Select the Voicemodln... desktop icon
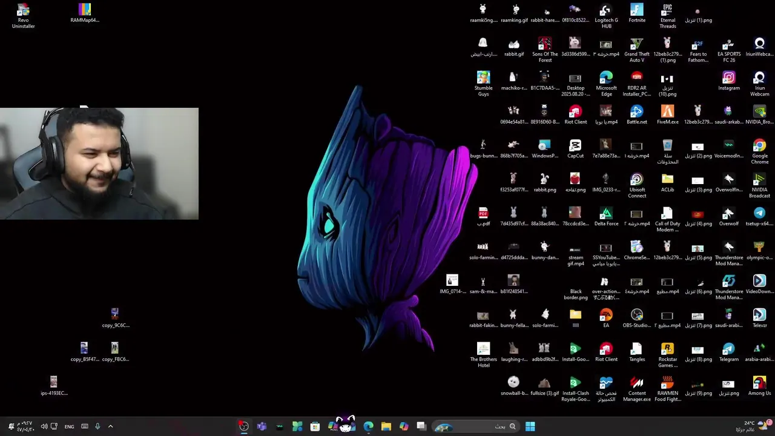 pyautogui.click(x=729, y=149)
